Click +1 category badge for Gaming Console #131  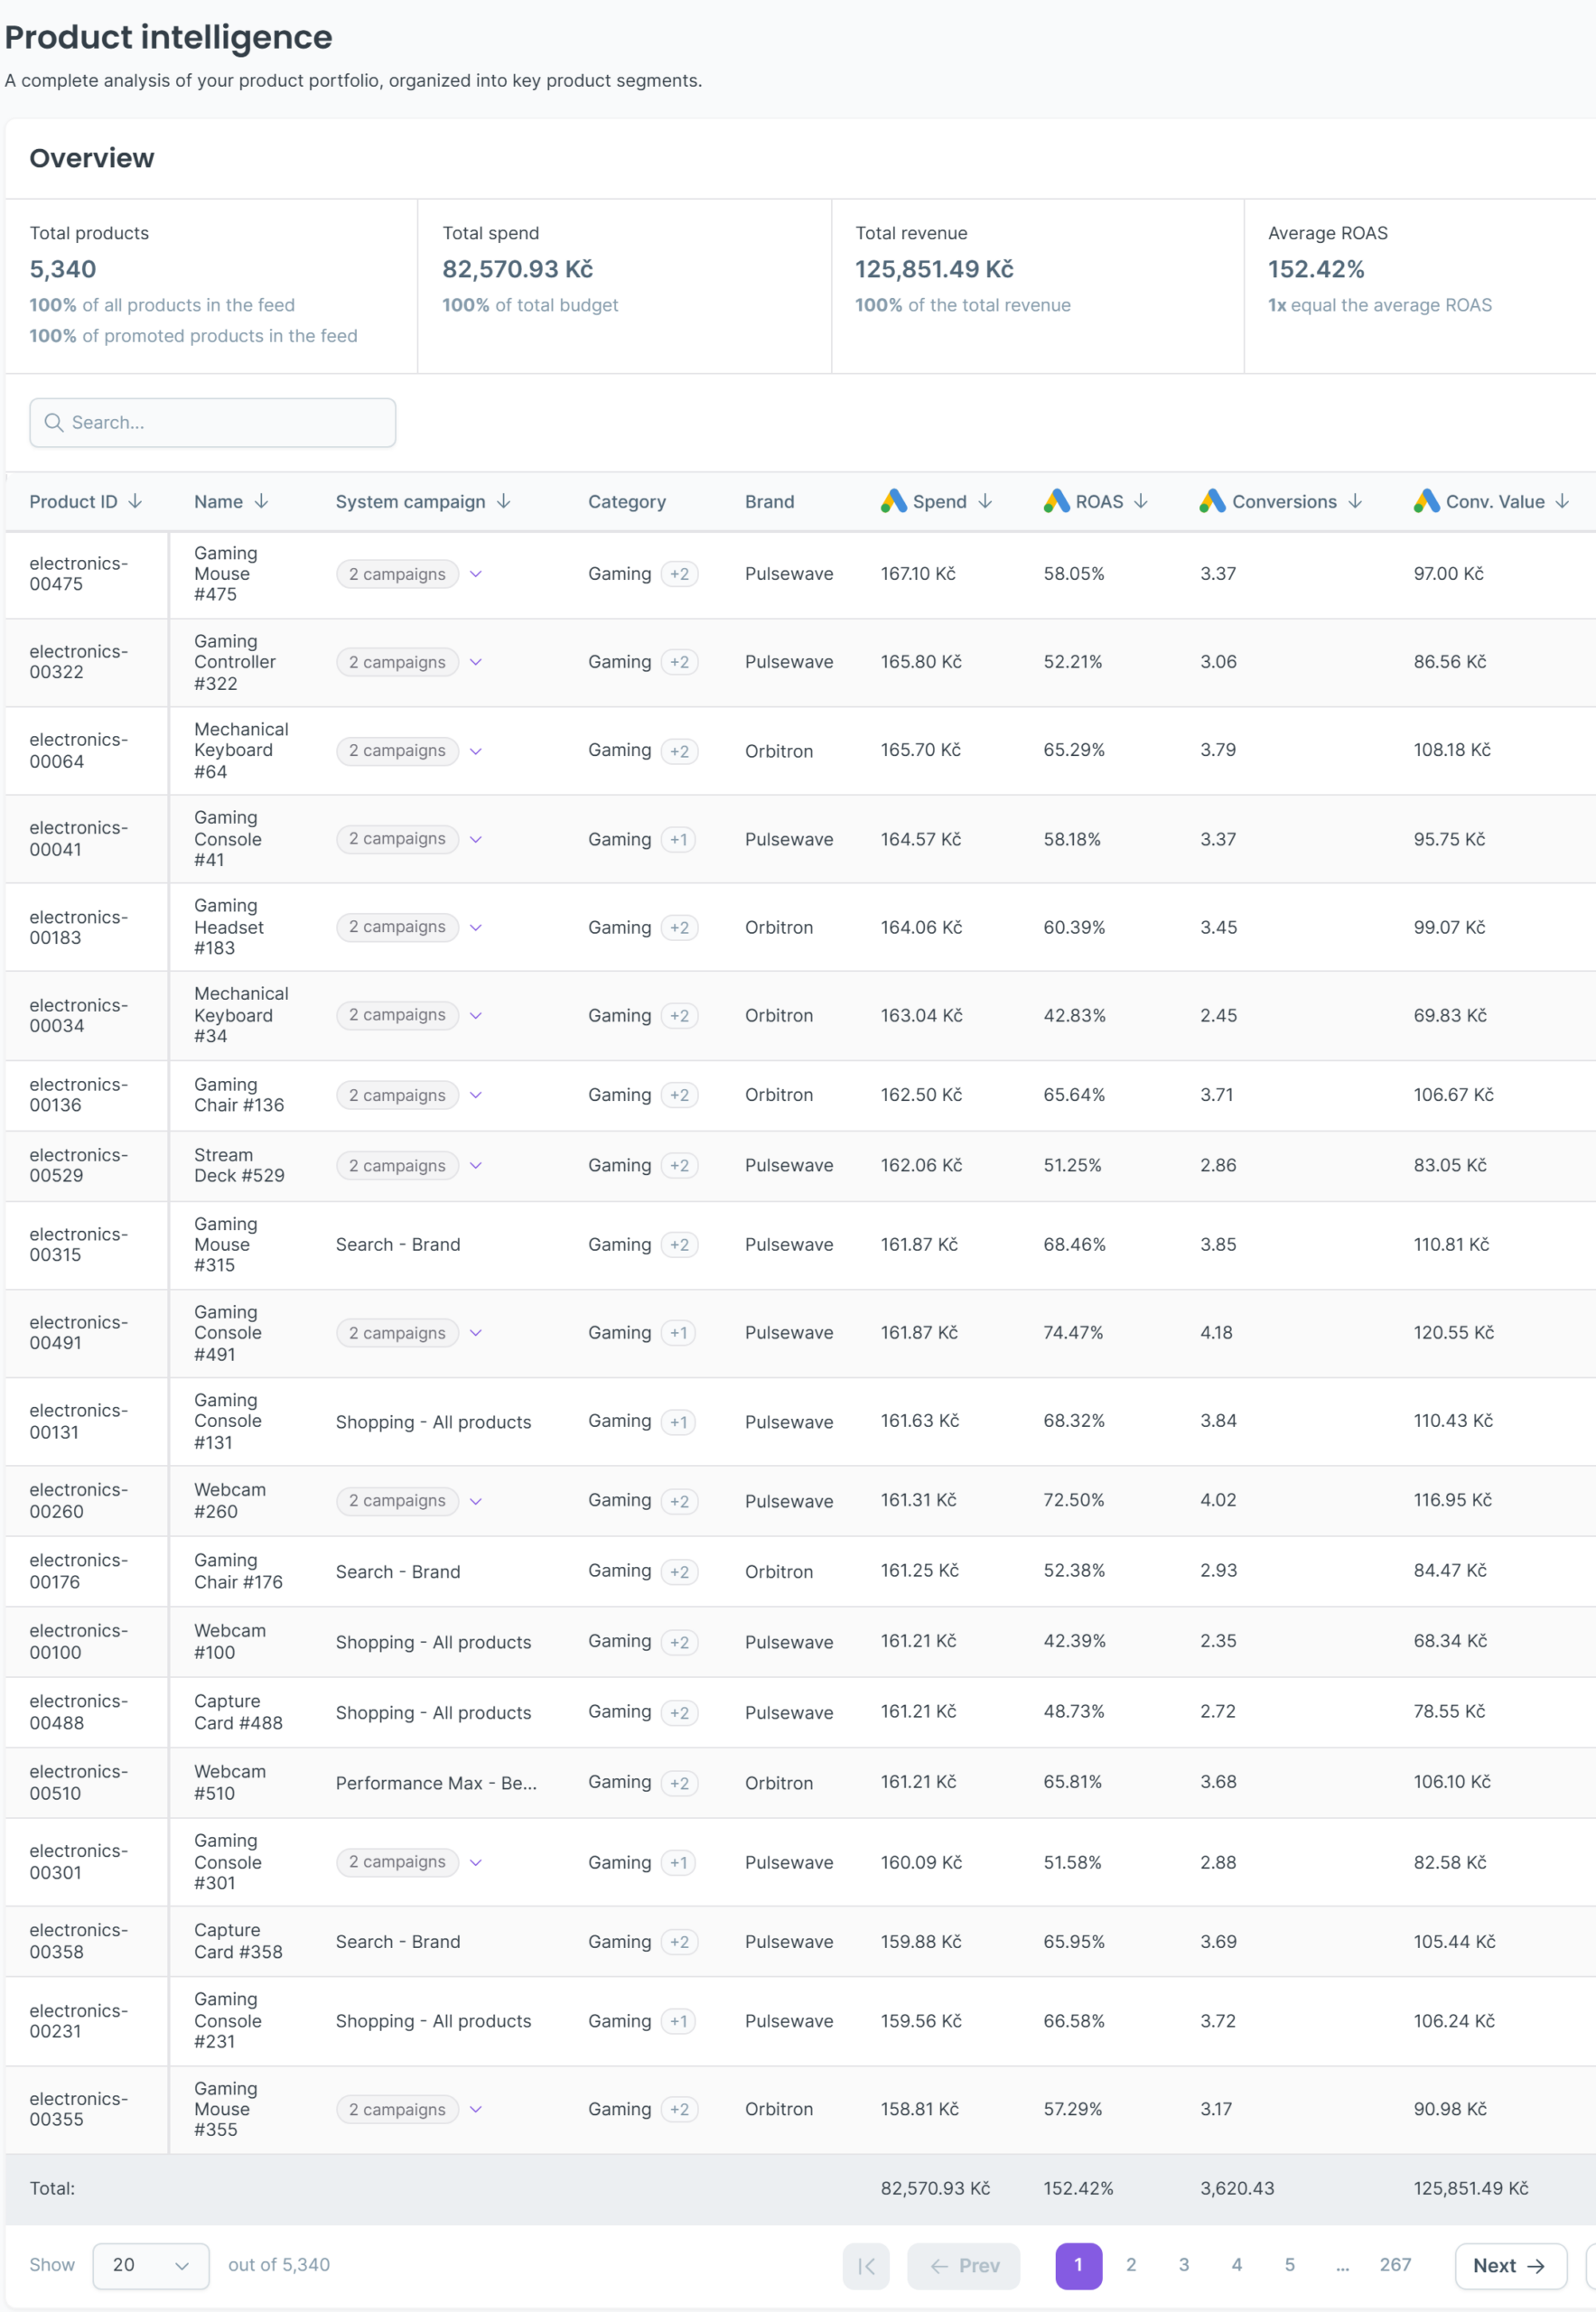coord(679,1422)
